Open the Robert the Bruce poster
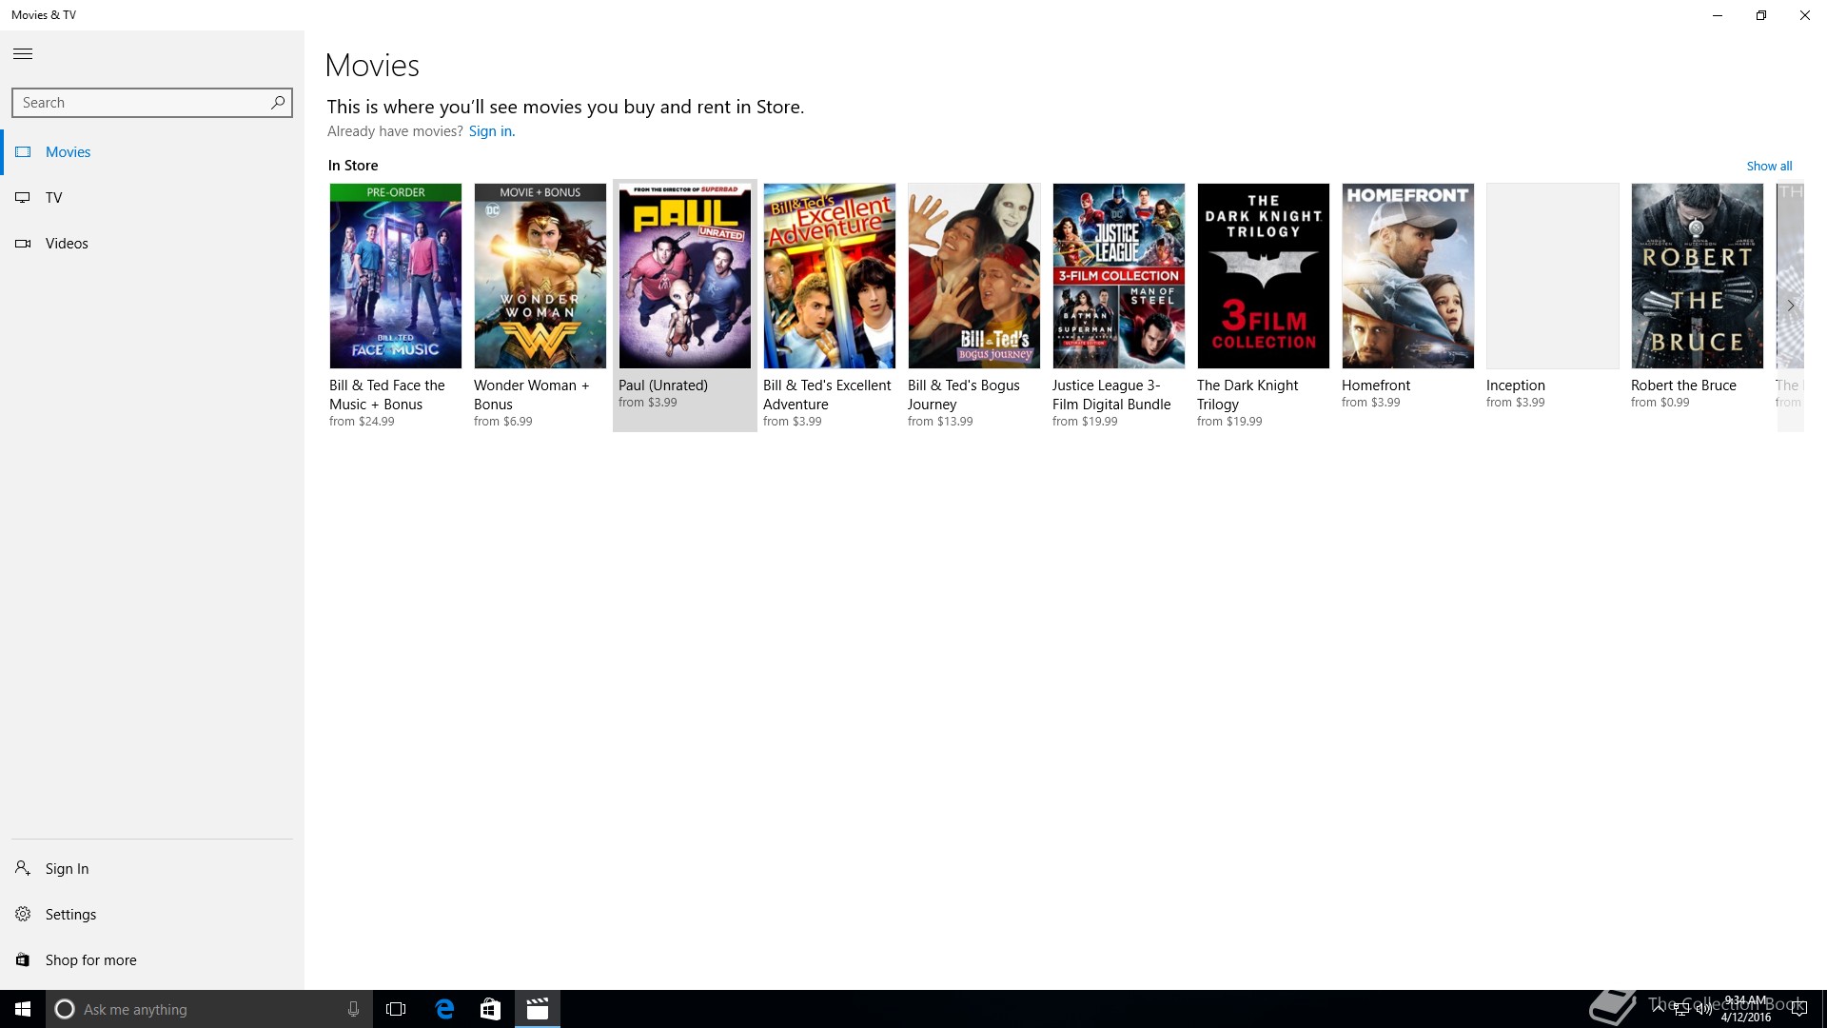1827x1028 pixels. [1698, 276]
